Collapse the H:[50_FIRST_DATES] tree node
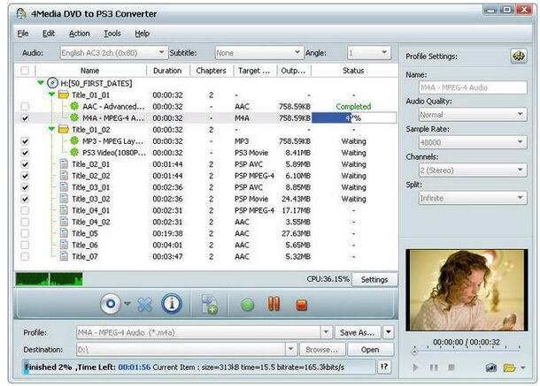Viewport: 540px width, 386px height. pos(41,82)
